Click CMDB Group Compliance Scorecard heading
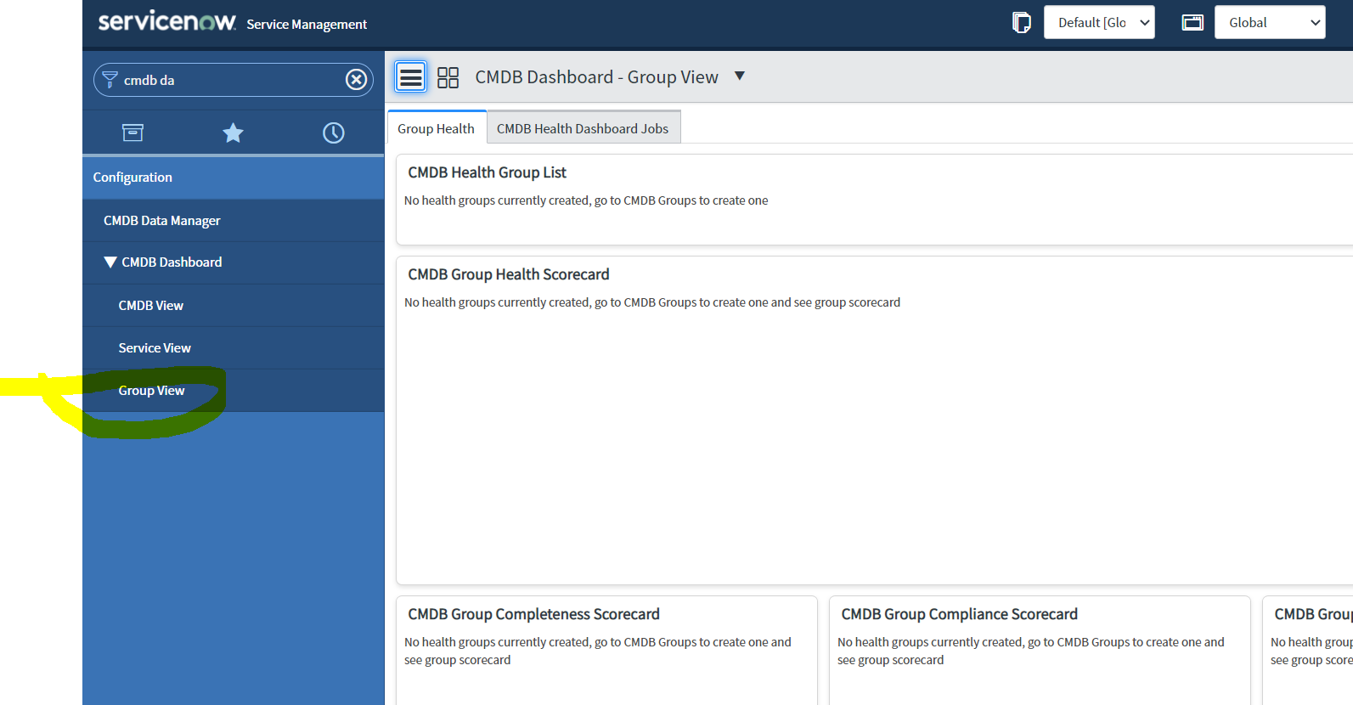 tap(960, 614)
